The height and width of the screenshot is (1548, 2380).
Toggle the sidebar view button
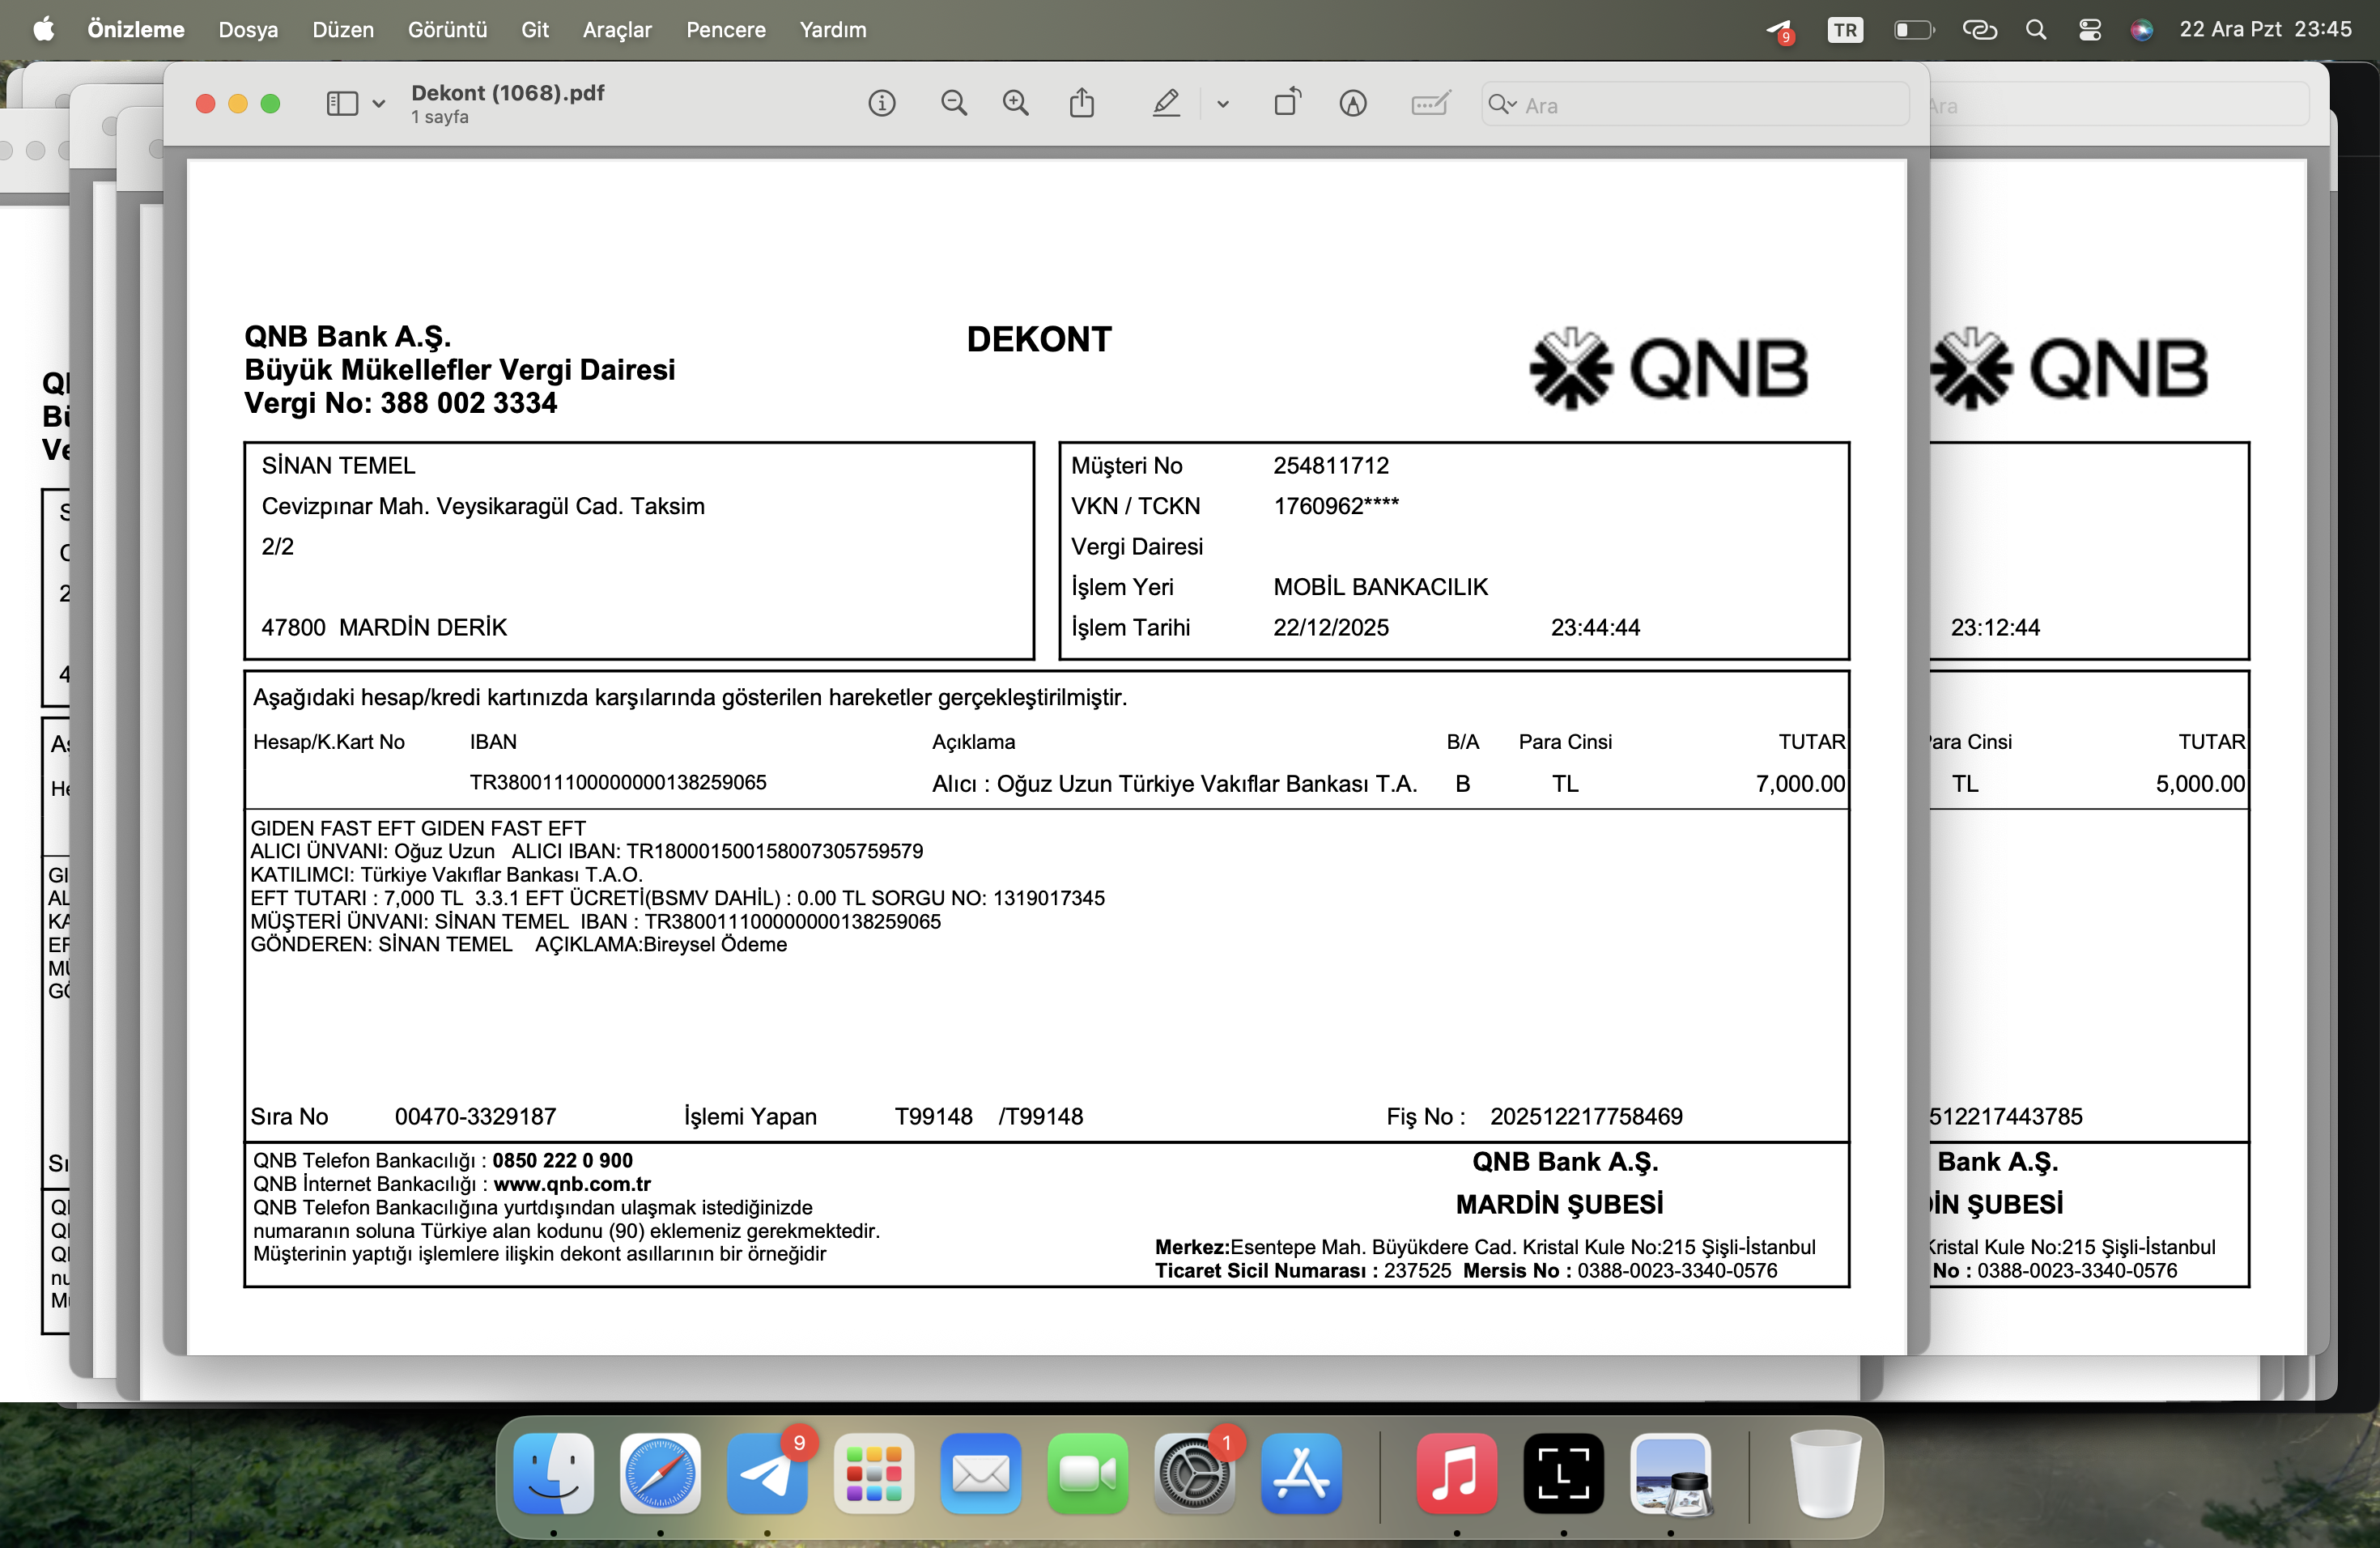pyautogui.click(x=342, y=104)
